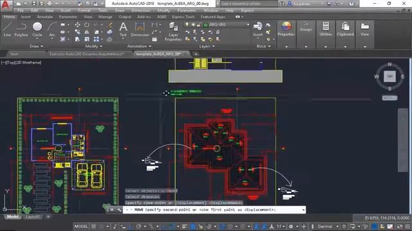This screenshot has height=231, width=412.
Task: Click the Offset tool in Modify panel
Action: click(110, 39)
